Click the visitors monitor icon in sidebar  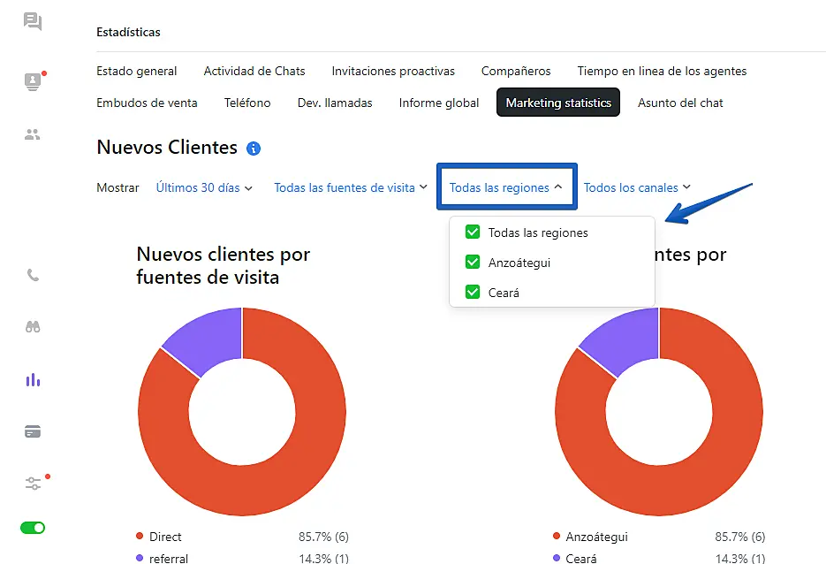[x=33, y=81]
